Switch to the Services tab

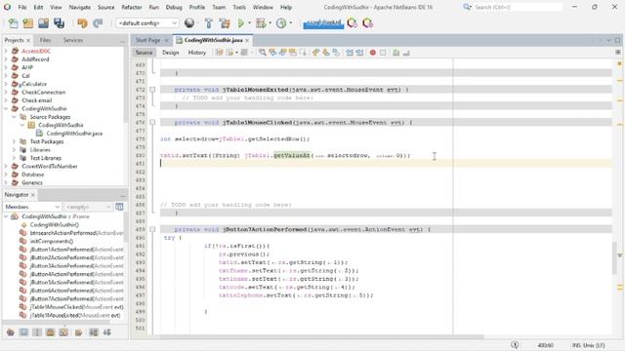click(x=73, y=40)
